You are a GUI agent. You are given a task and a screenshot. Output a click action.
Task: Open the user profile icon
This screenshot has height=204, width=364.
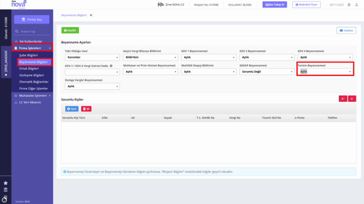pyautogui.click(x=357, y=5)
